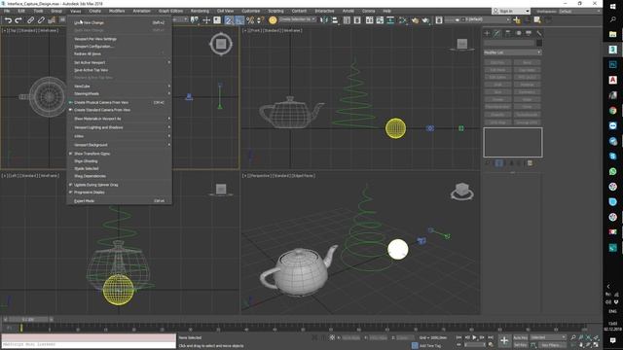
Task: Open the Utilities panel tab
Action: pyautogui.click(x=538, y=33)
